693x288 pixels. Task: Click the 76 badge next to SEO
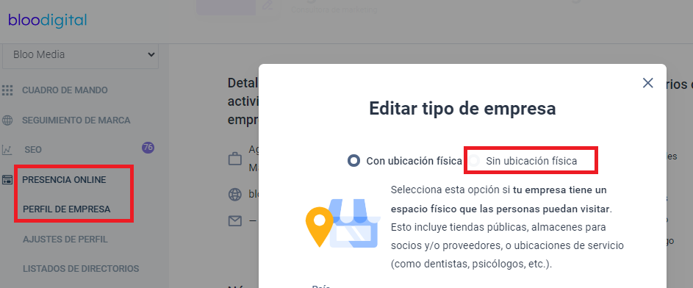tap(148, 148)
